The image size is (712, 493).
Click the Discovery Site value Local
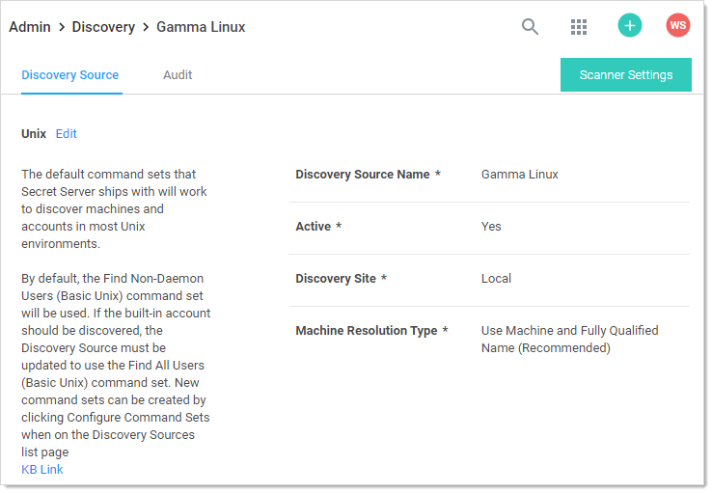tap(496, 279)
